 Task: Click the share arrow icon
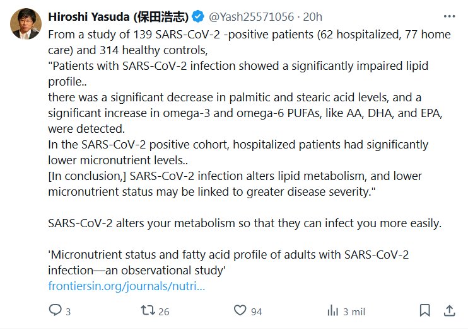point(449,310)
